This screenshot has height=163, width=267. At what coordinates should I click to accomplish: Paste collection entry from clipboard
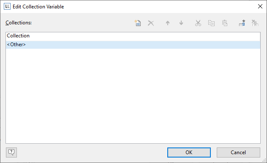click(x=225, y=23)
